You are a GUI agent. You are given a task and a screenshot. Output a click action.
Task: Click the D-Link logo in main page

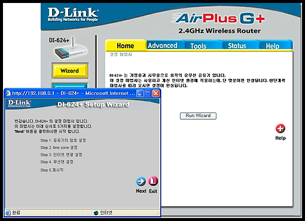click(73, 14)
